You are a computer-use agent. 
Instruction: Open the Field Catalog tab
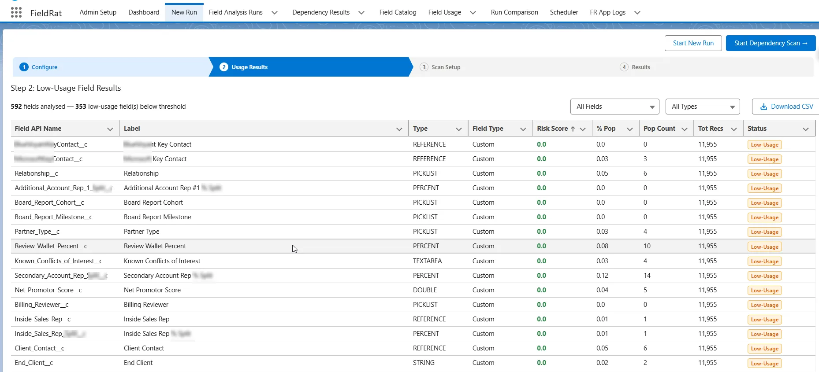click(398, 12)
